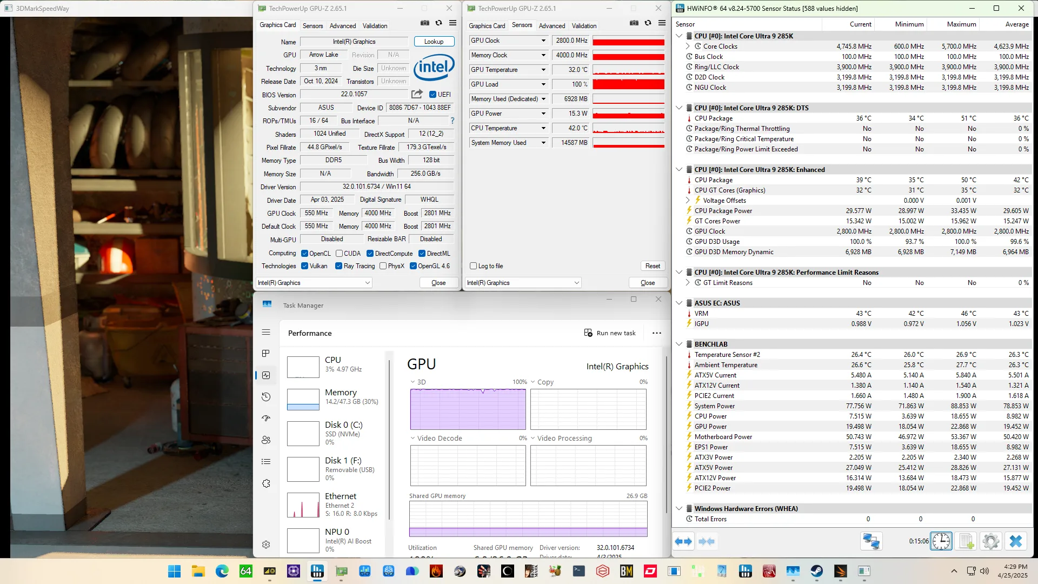Expand GT Limit Reasons row in HWiNFO
The image size is (1038, 584).
688,283
